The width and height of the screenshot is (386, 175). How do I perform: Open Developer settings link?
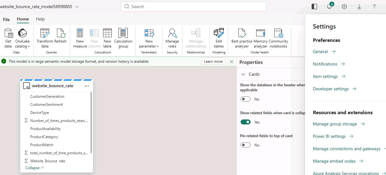335,89
